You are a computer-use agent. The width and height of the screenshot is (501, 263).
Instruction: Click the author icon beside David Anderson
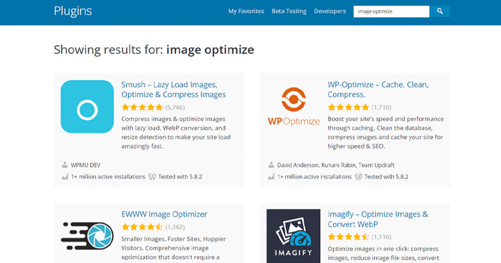(x=271, y=165)
